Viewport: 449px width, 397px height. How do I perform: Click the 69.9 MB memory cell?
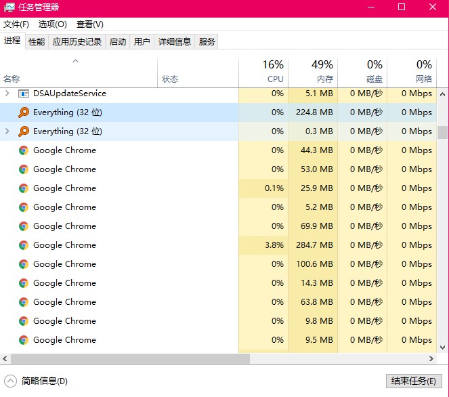click(x=313, y=226)
